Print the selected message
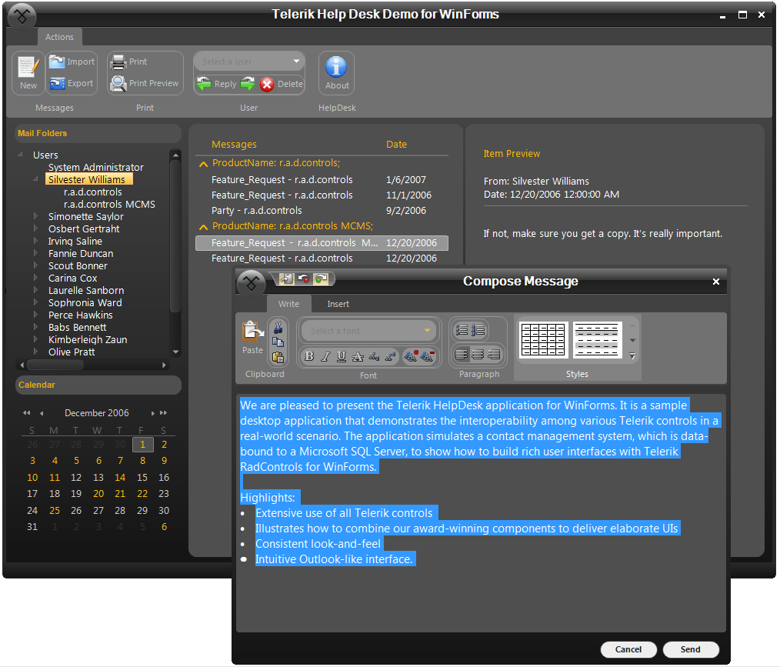 pyautogui.click(x=129, y=62)
